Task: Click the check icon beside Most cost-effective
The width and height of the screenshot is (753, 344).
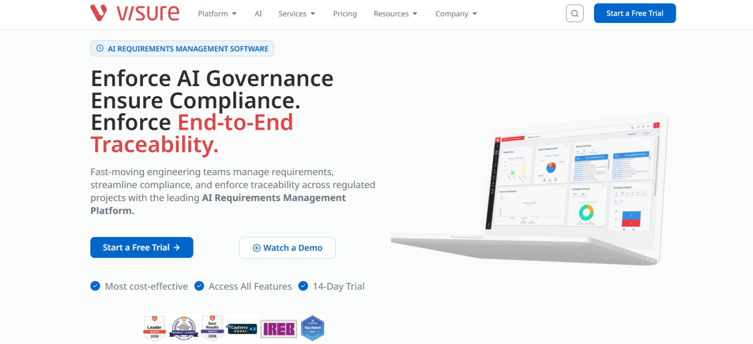Action: [95, 286]
